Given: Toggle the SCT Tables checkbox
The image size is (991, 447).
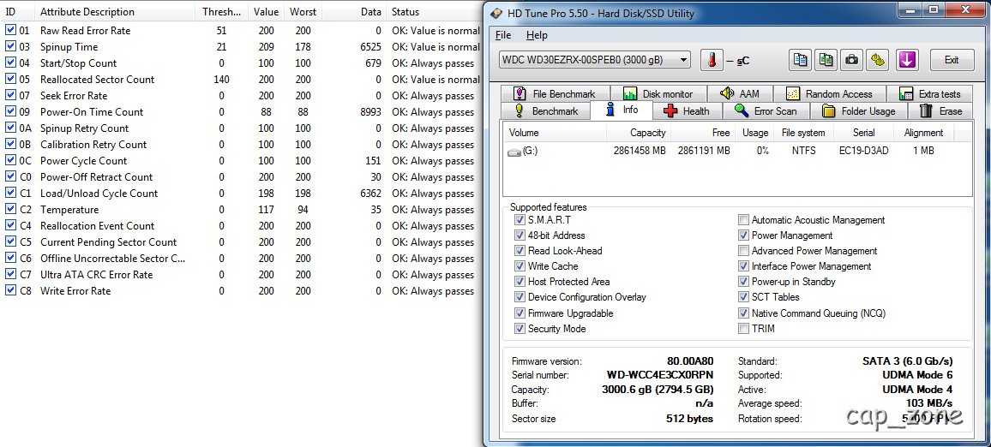Looking at the screenshot, I should tap(743, 297).
